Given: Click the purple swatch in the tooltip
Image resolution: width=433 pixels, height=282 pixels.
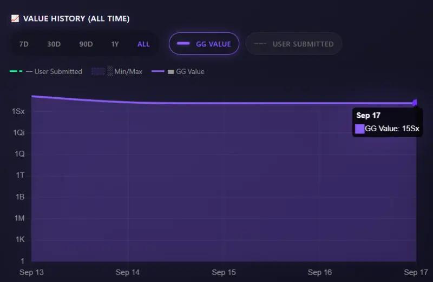Looking at the screenshot, I should 360,129.
